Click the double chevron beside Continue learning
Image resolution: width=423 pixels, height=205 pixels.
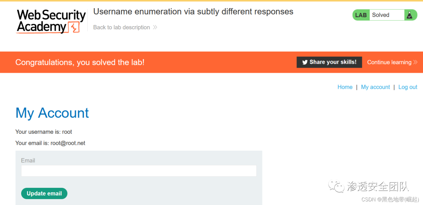coord(416,62)
